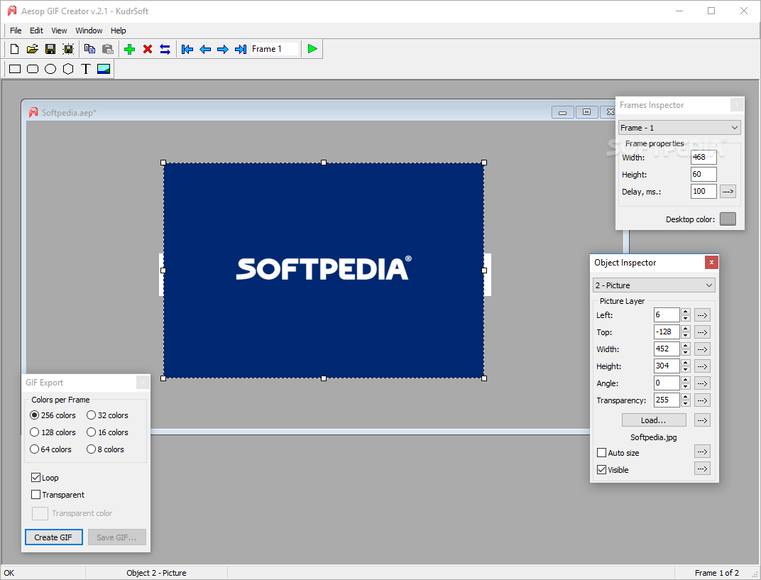Open the Edit menu
This screenshot has width=761, height=580.
[x=36, y=31]
